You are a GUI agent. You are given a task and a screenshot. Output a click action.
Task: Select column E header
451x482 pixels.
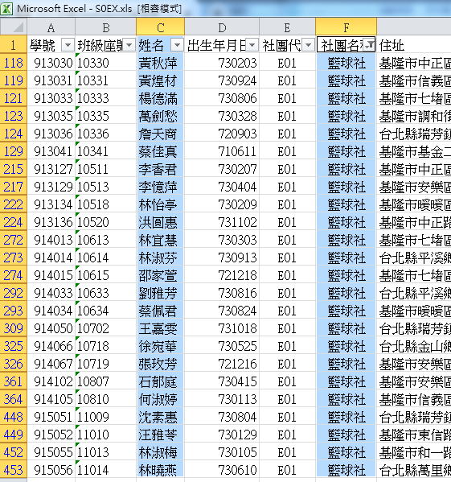[287, 27]
